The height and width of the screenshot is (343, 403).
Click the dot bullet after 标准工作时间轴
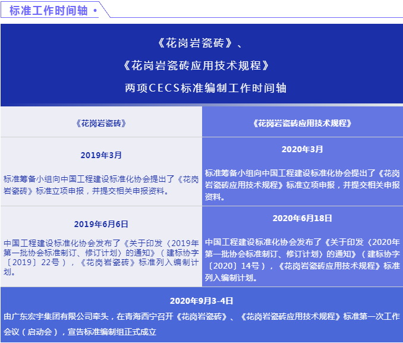[x=95, y=10]
